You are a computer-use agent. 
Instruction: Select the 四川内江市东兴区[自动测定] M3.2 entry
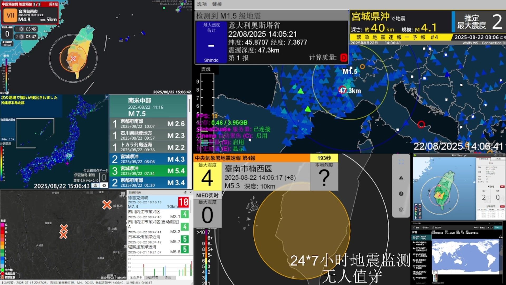[159, 227]
